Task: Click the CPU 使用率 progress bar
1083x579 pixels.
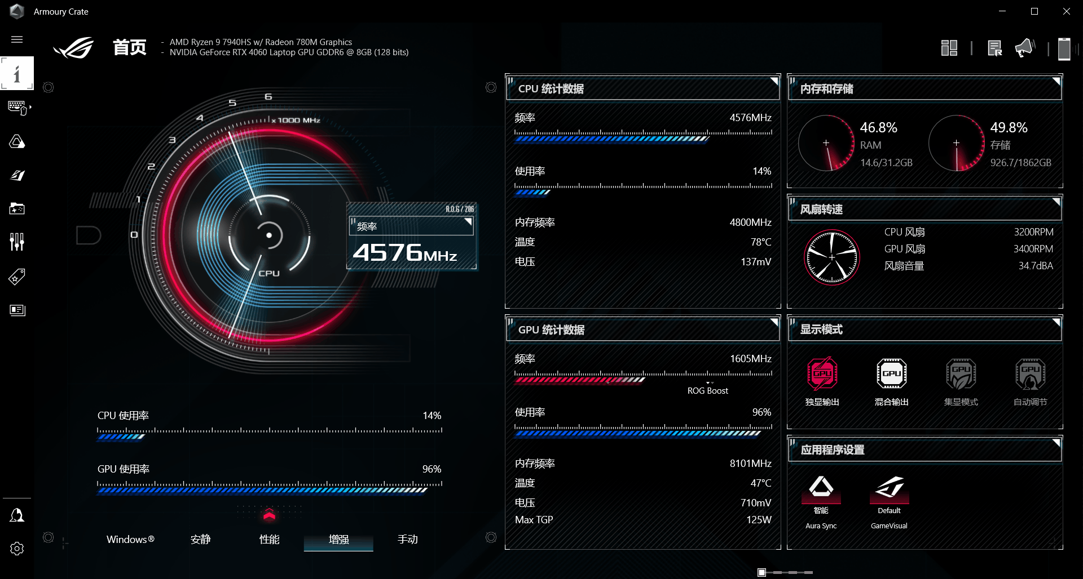Action: tap(270, 434)
